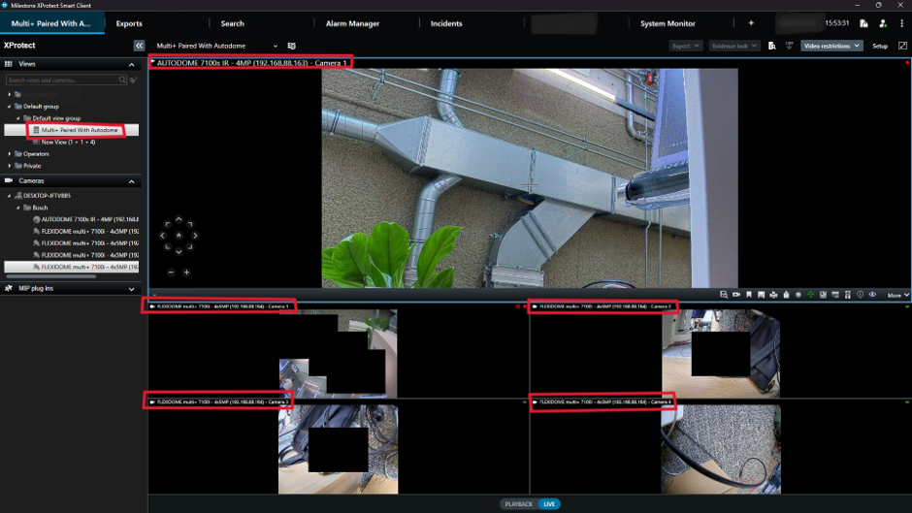Add quick bookmark in camera toolbar
The height and width of the screenshot is (513, 912).
[x=749, y=295]
